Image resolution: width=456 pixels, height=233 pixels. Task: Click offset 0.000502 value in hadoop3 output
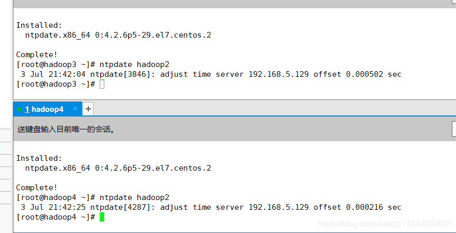pyautogui.click(x=364, y=74)
